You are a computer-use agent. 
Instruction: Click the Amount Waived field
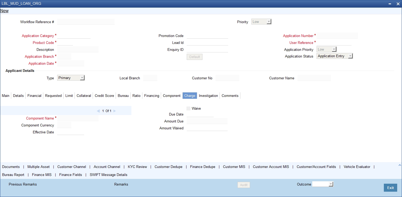[207, 128]
